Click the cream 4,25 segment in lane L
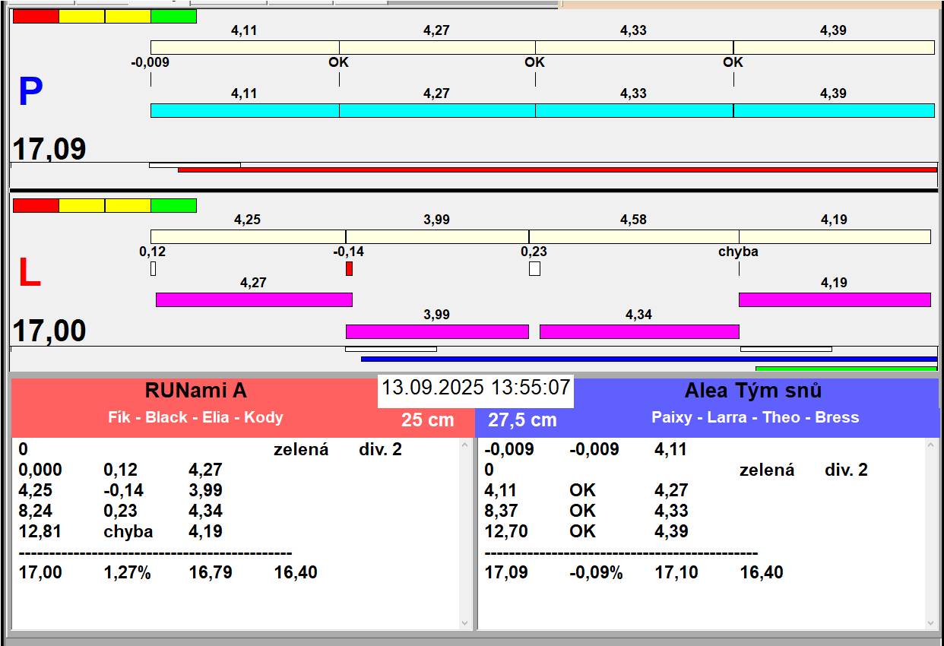The height and width of the screenshot is (646, 944). coord(248,236)
